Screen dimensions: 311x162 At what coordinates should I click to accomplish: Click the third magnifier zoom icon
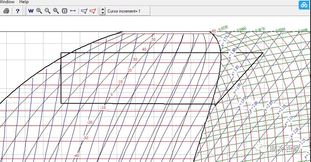[56, 11]
